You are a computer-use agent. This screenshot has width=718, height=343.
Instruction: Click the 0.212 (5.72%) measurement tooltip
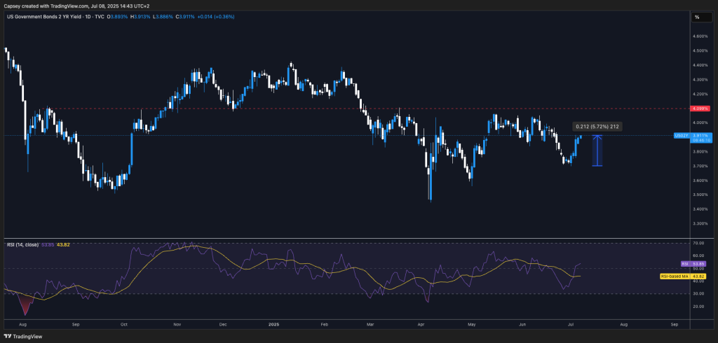[596, 127]
